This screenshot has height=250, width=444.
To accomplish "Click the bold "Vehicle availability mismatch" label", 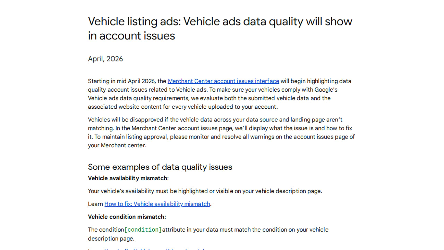I will pos(127,178).
